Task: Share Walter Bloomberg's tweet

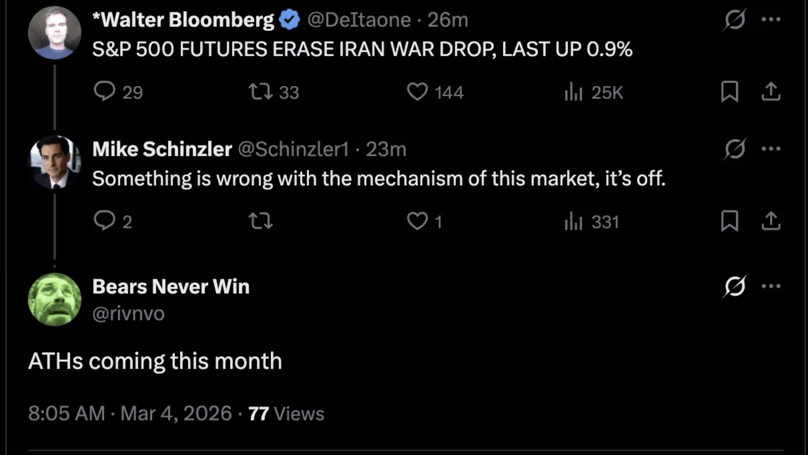Action: pyautogui.click(x=771, y=91)
